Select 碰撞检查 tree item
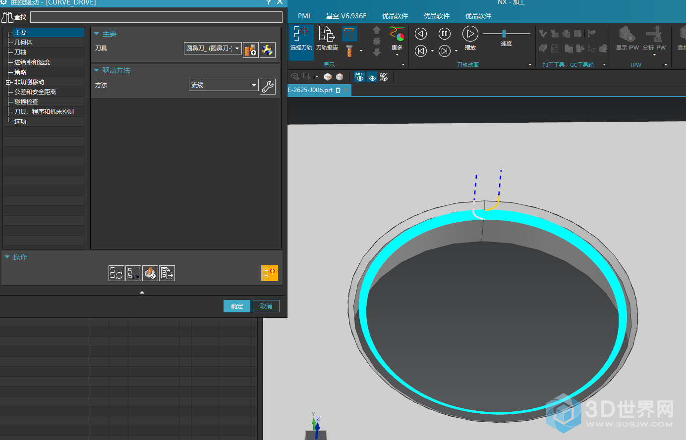The height and width of the screenshot is (440, 686). point(26,102)
